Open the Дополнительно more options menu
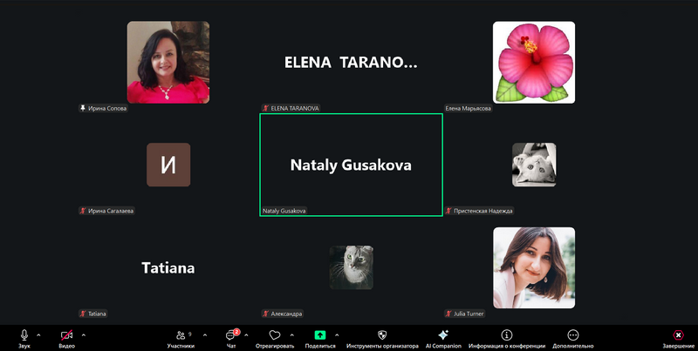698x351 pixels. (573, 335)
